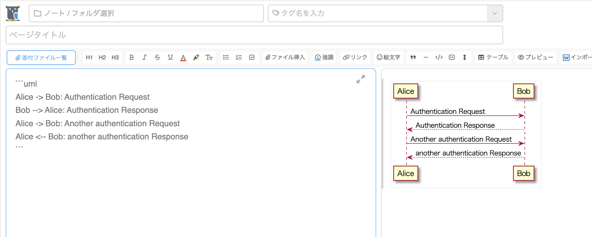The width and height of the screenshot is (592, 237).
Task: Click the emphasis (強調) button
Action: click(x=324, y=57)
